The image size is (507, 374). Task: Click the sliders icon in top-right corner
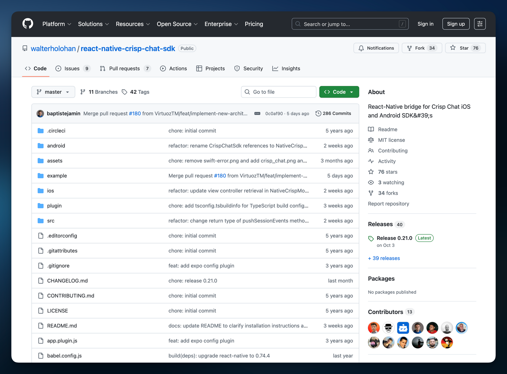click(x=480, y=24)
